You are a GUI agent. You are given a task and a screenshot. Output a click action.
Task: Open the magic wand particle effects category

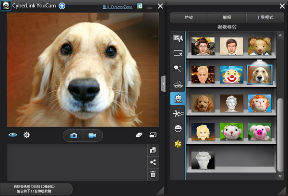pyautogui.click(x=178, y=68)
